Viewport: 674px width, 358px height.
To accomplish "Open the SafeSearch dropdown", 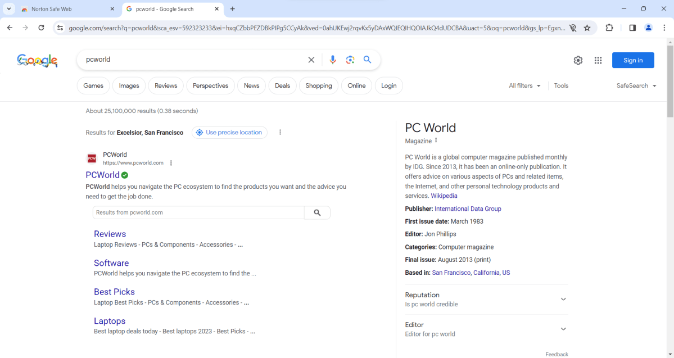I will click(x=636, y=85).
